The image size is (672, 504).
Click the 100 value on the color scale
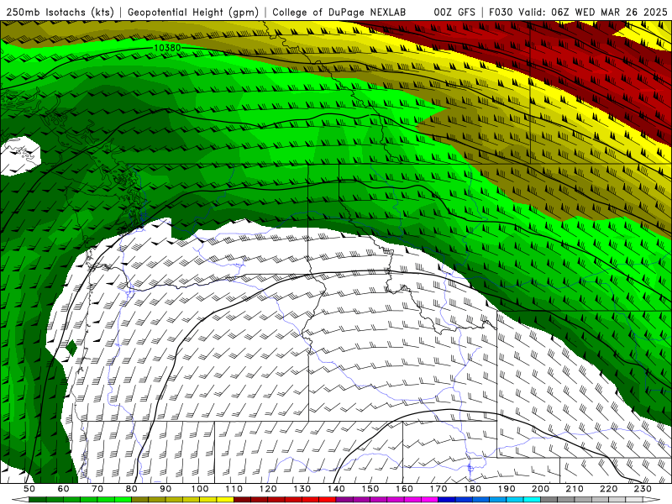click(200, 489)
